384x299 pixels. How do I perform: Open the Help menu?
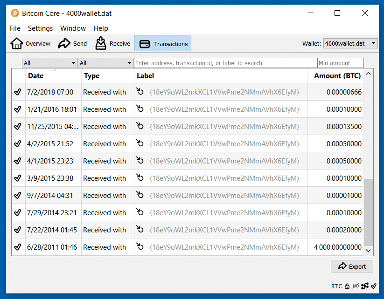[x=101, y=28]
